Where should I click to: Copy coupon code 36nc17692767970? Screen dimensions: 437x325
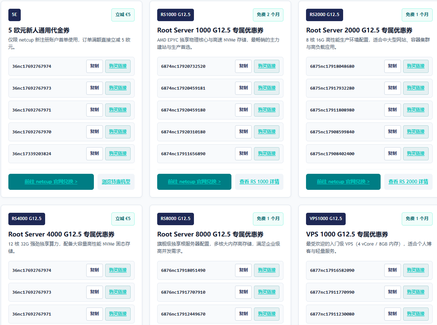click(95, 132)
